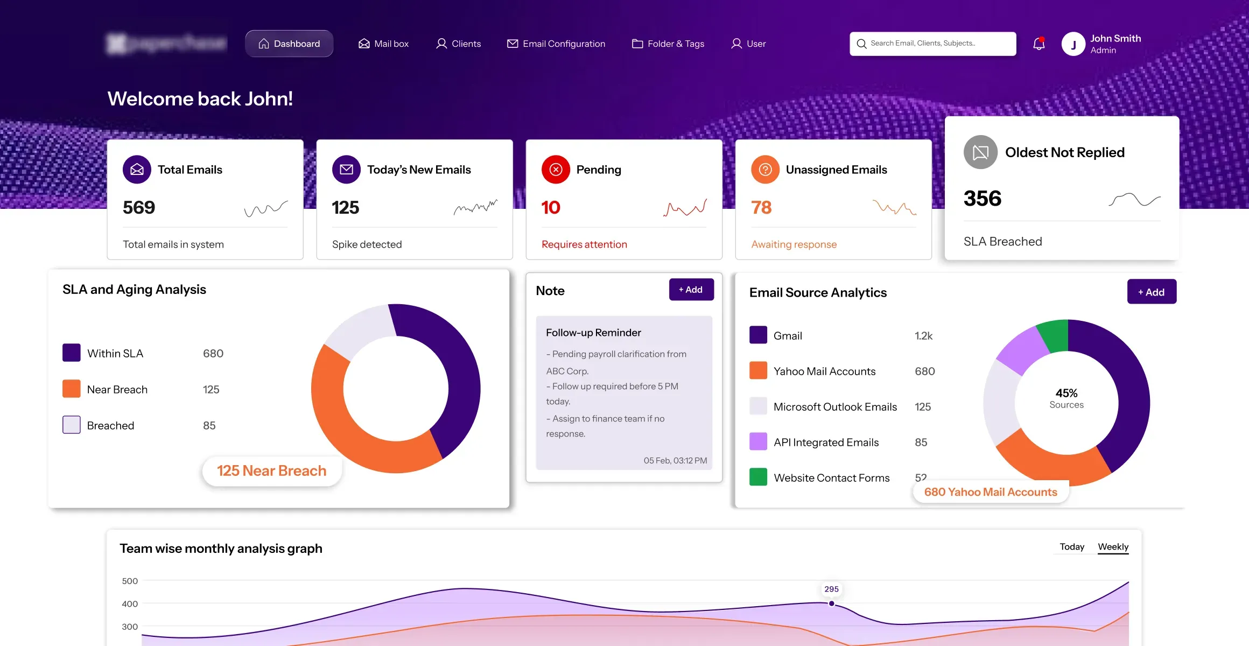The width and height of the screenshot is (1249, 646).
Task: Open Email Configuration page
Action: 556,44
